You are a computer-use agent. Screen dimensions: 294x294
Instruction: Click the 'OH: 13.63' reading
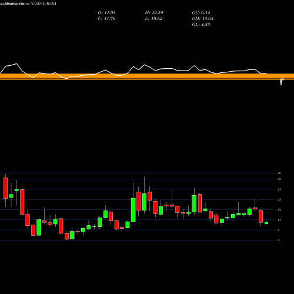coord(203,19)
